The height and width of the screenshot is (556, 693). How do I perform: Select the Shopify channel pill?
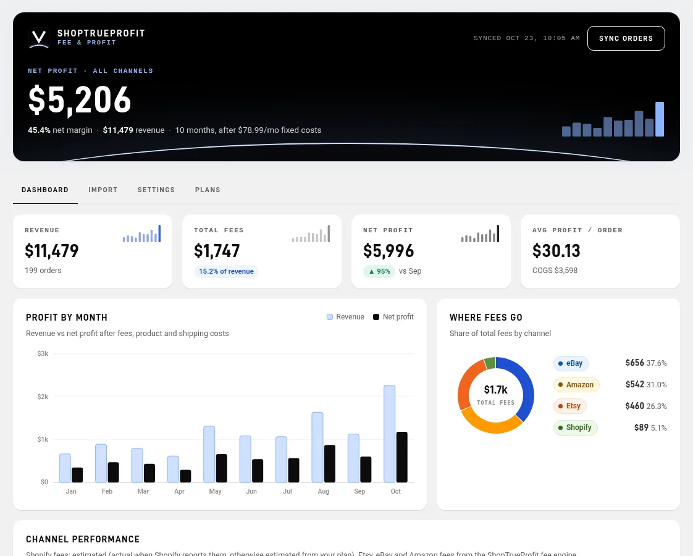[576, 428]
